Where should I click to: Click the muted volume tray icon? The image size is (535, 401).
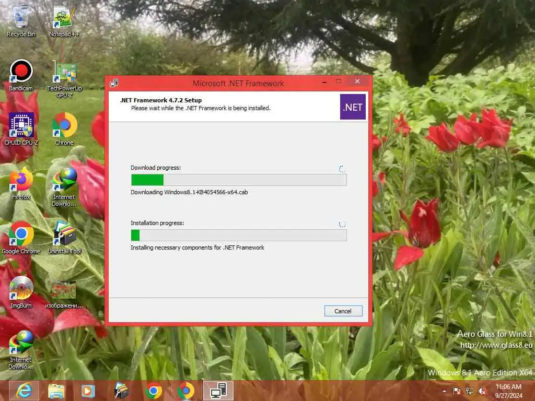[482, 391]
